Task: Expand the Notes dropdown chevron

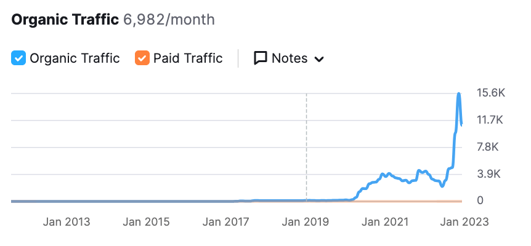Action: 319,59
